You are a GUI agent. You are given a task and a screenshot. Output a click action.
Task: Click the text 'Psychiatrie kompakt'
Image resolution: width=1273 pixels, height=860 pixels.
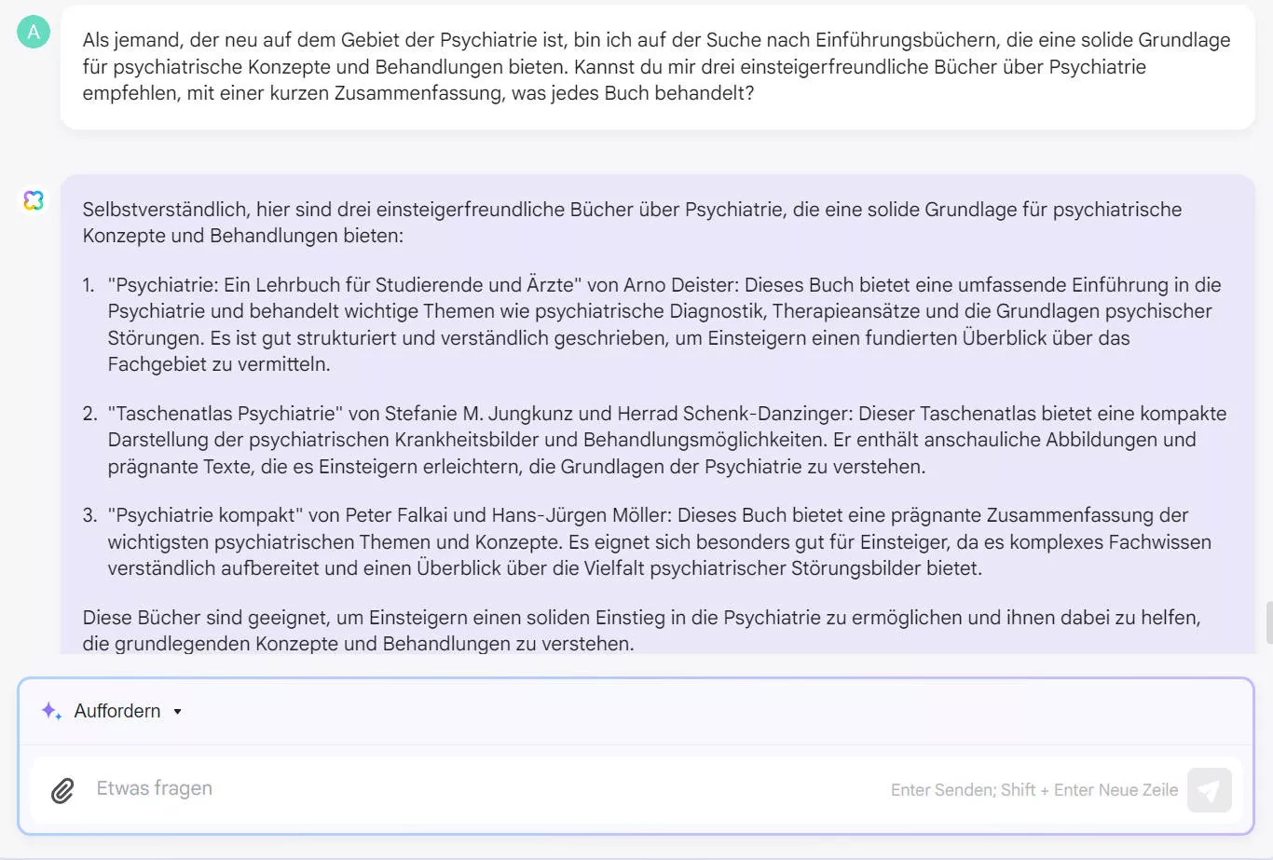pos(205,515)
